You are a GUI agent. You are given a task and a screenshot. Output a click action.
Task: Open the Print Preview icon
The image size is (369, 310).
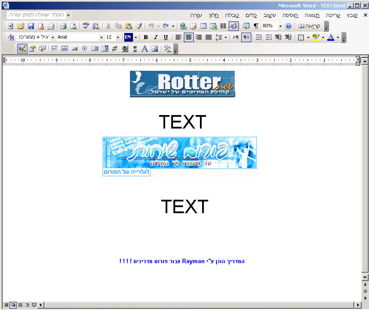point(73,26)
